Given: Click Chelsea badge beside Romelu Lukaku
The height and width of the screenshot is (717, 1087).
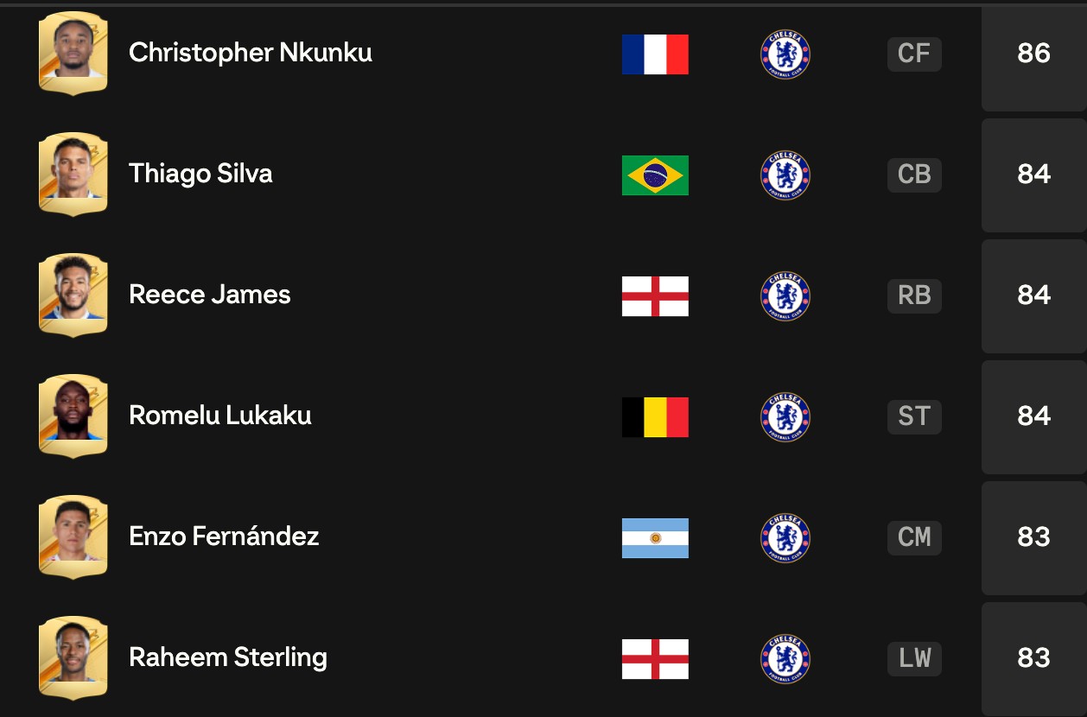Looking at the screenshot, I should 785,417.
